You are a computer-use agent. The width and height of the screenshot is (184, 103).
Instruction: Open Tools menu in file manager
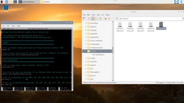[x=107, y=15]
